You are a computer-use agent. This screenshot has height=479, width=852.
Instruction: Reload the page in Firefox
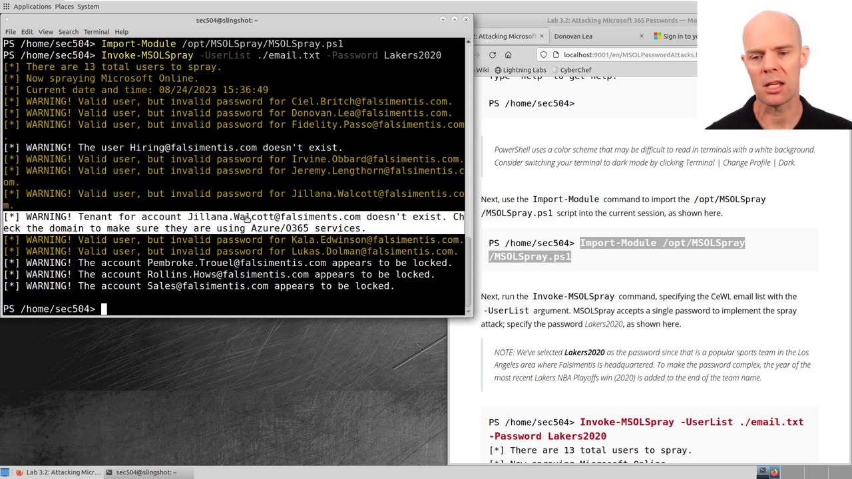[x=492, y=55]
